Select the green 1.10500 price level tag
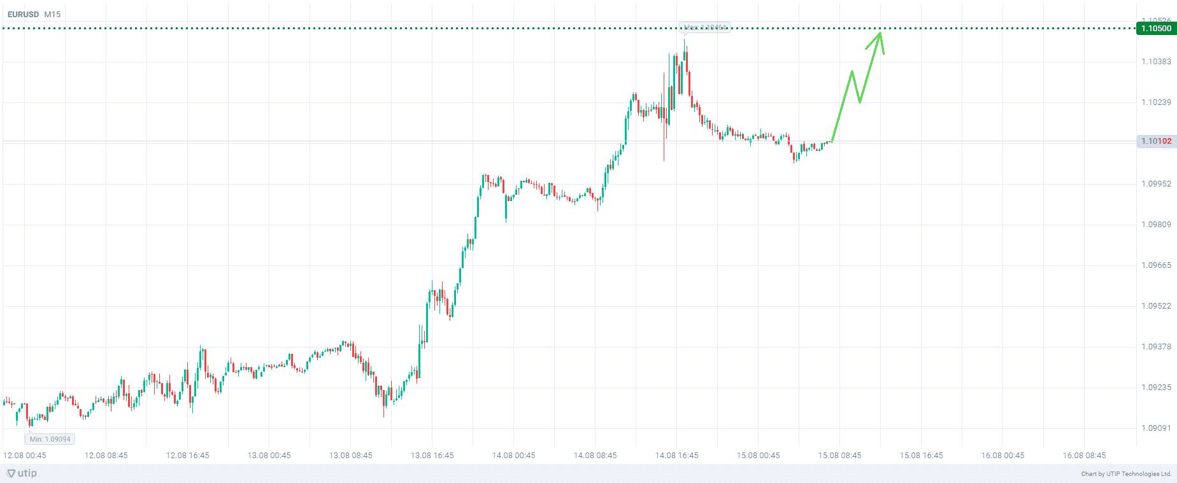The width and height of the screenshot is (1177, 483). point(1155,29)
